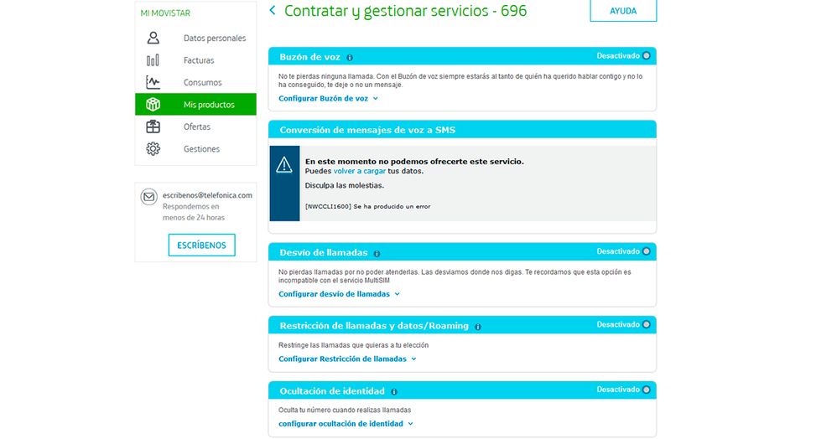Image resolution: width=837 pixels, height=439 pixels.
Task: Click the volver a cargar link
Action: pos(360,171)
